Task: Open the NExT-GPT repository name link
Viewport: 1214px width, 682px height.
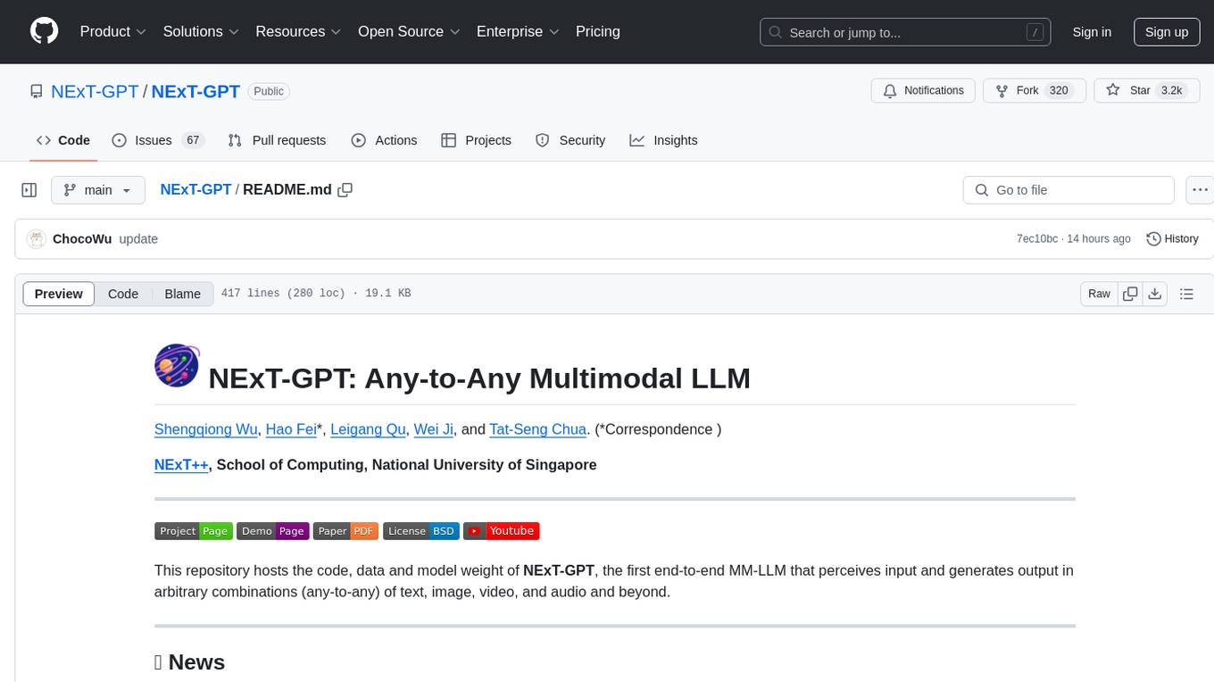Action: click(x=195, y=91)
